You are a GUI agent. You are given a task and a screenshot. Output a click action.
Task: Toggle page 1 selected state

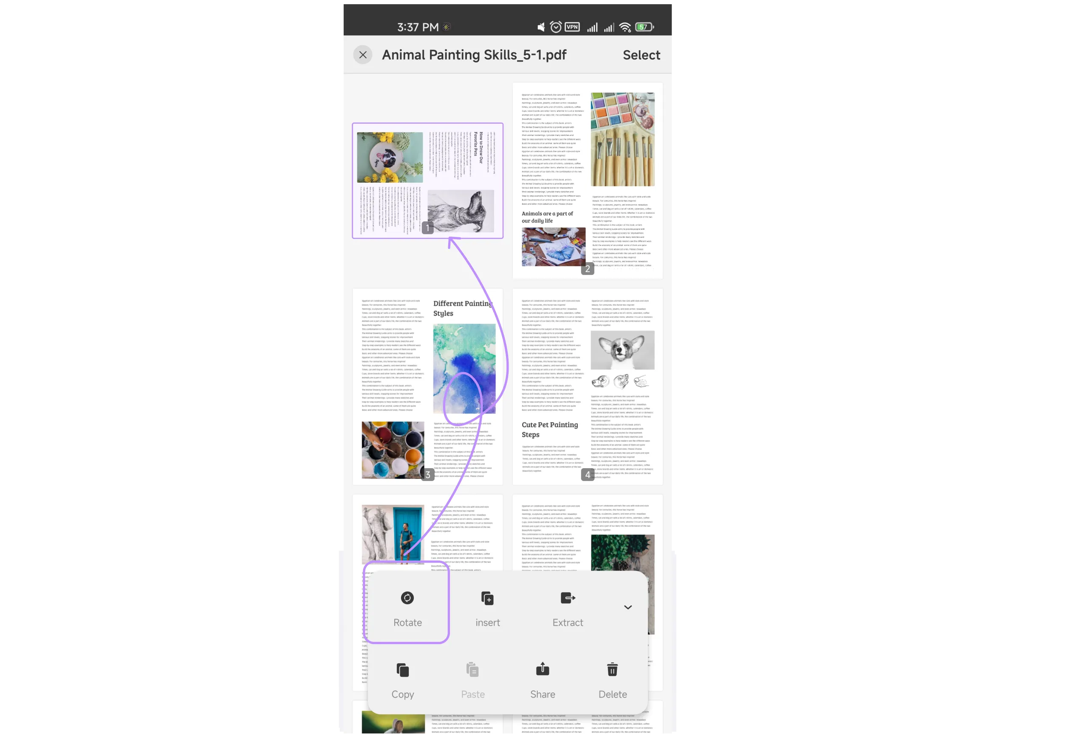pos(427,181)
